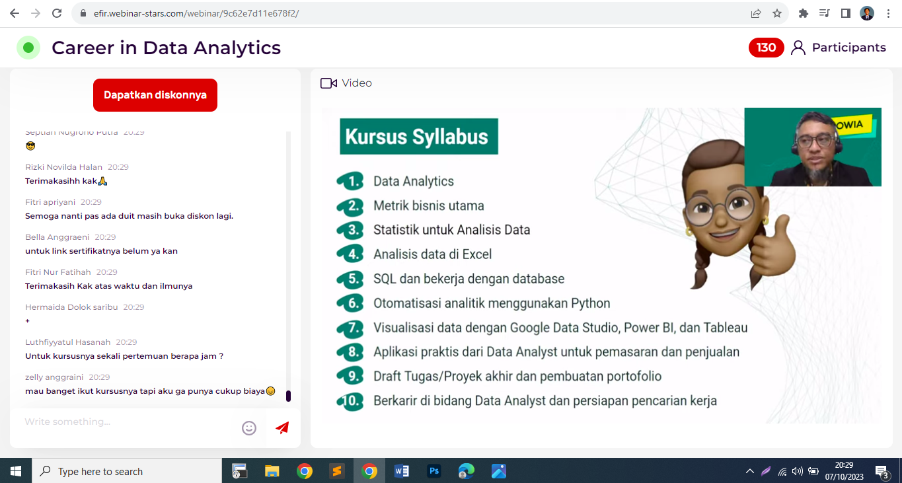
Task: Click message "Untuk kursusnya sekali pertemuan berapa jam ?"
Action: pyautogui.click(x=124, y=356)
